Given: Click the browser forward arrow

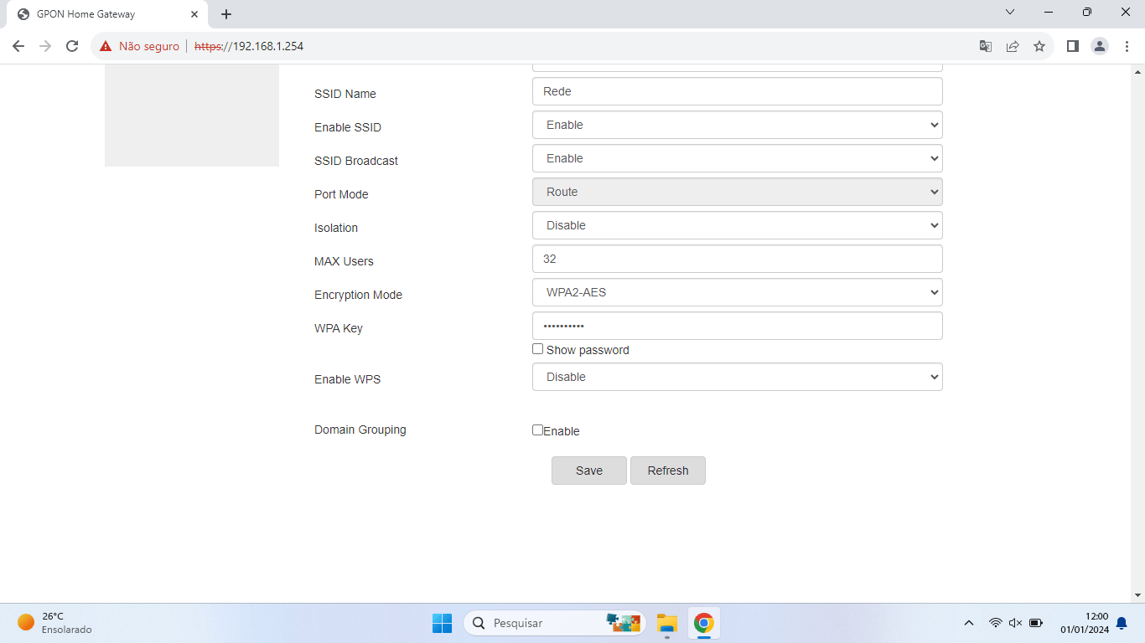Looking at the screenshot, I should click(45, 46).
